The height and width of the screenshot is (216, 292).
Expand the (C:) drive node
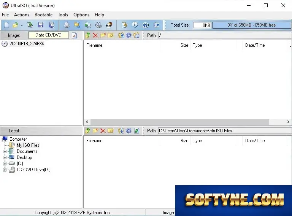tap(5, 164)
